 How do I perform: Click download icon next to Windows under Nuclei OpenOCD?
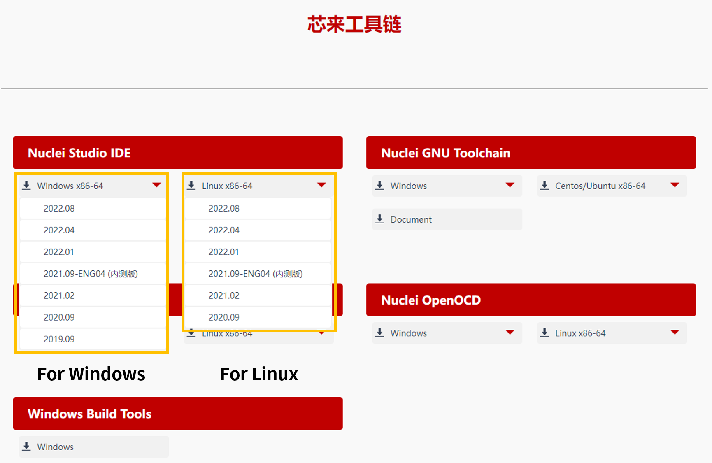click(x=380, y=333)
